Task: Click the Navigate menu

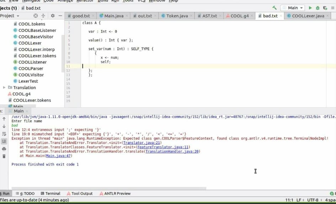Action: 31,1
